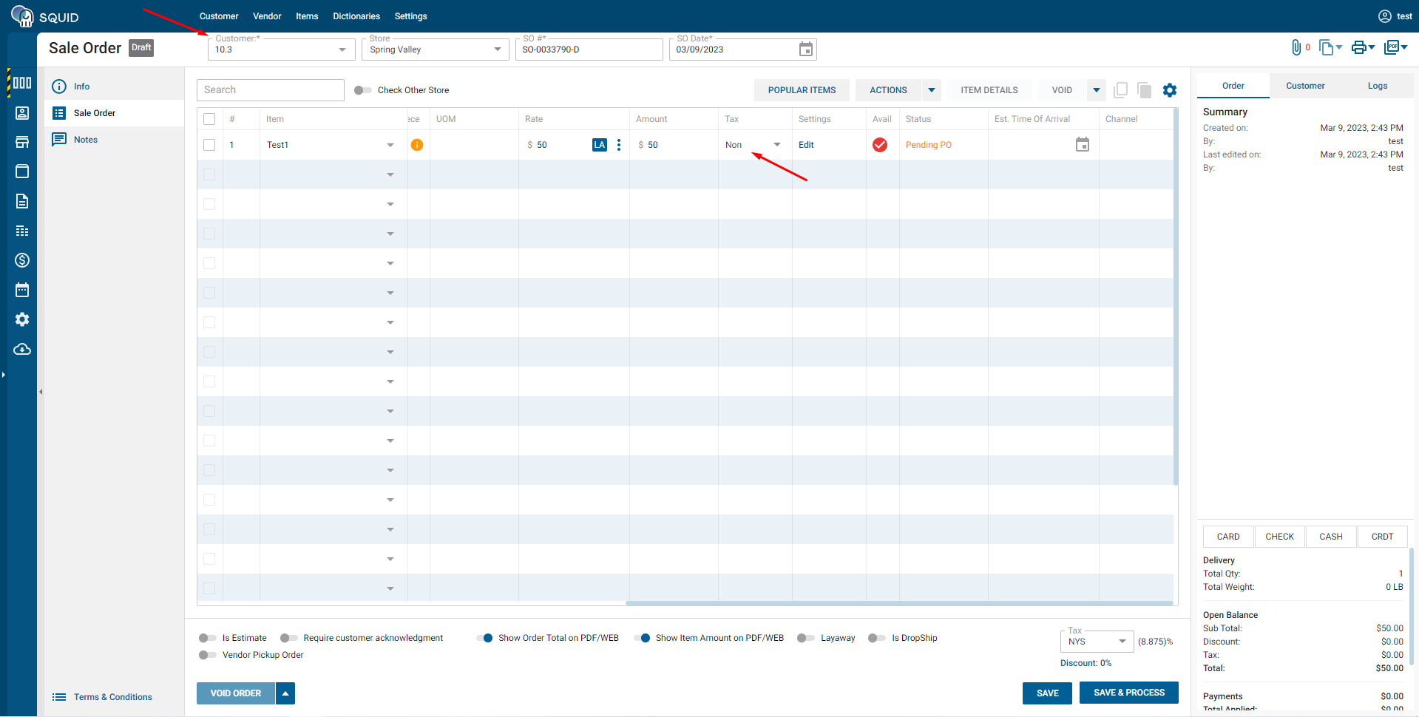Click the SAVE & PROCESS button

tap(1128, 693)
